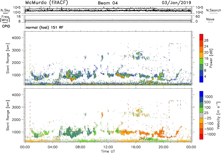Image resolution: width=221 pixels, height=153 pixels.
Task: Click the 'Slant Range [km]' label of power panel
Action: click(8, 58)
